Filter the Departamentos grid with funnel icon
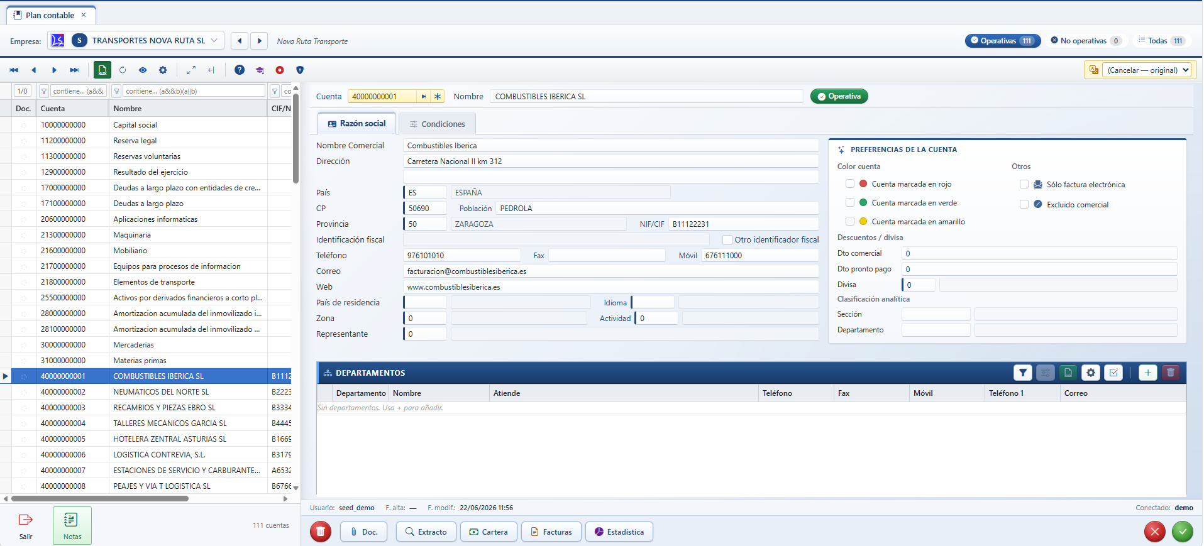 coord(1023,373)
